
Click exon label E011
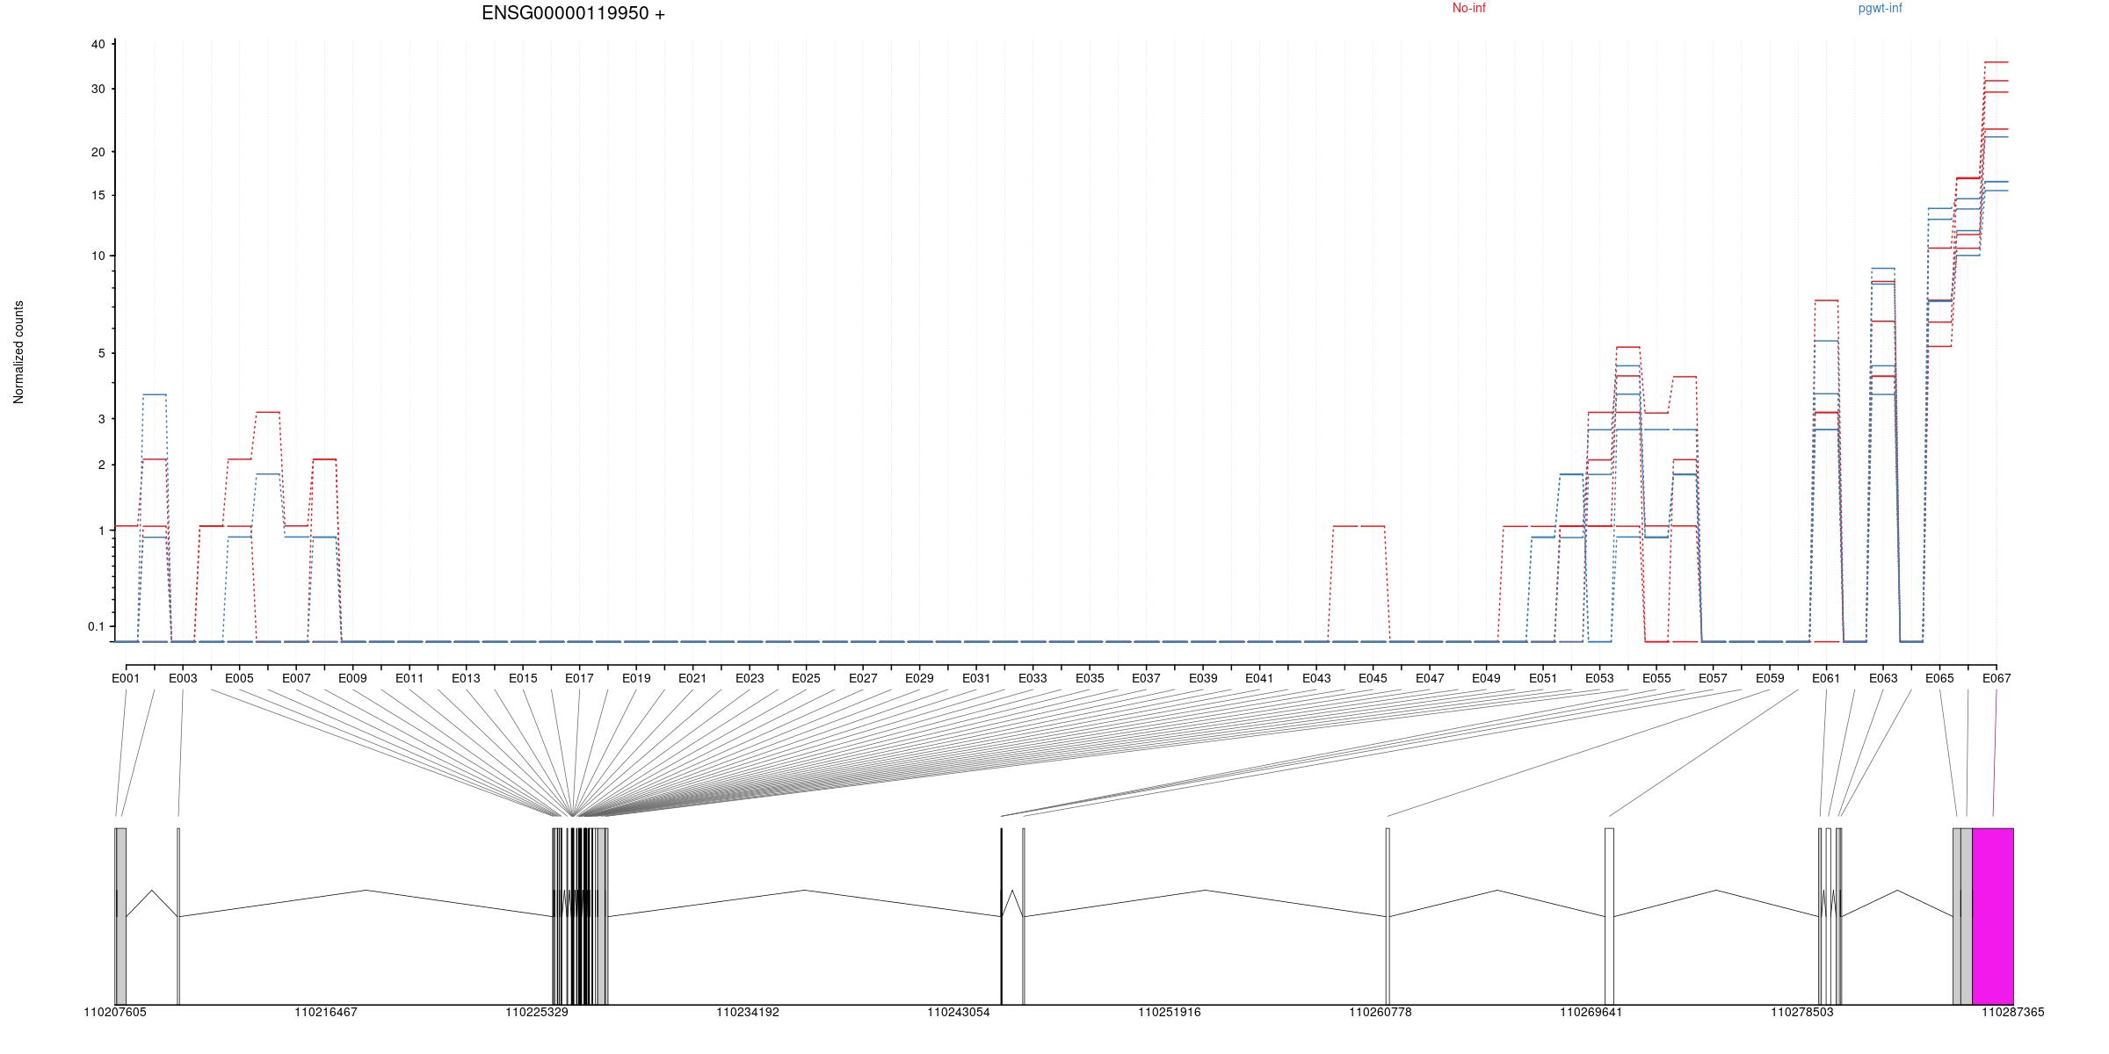coord(409,678)
